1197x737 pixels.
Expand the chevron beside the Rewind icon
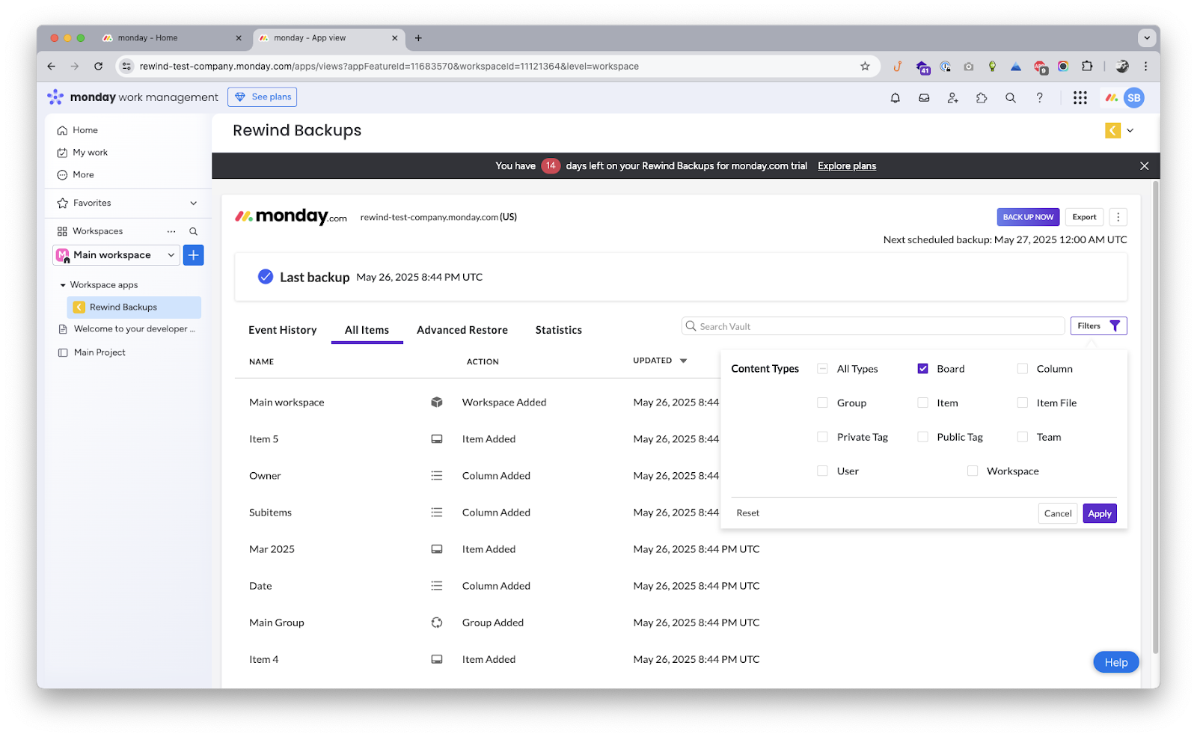[x=1130, y=130]
